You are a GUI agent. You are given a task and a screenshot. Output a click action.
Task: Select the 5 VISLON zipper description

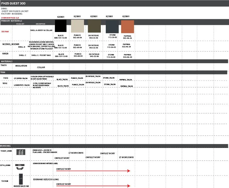[x=42, y=78]
